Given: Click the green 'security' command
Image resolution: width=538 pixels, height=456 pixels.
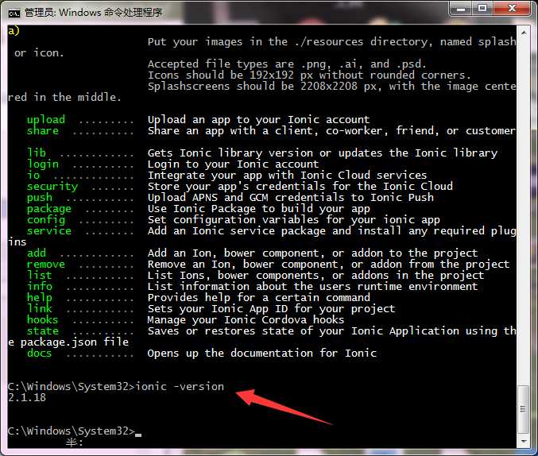Looking at the screenshot, I should [x=52, y=187].
